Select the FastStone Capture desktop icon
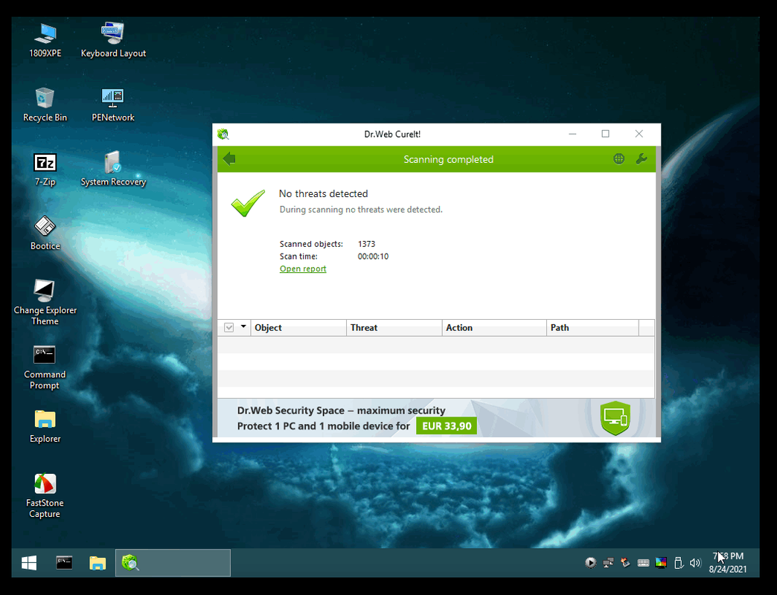 tap(45, 495)
